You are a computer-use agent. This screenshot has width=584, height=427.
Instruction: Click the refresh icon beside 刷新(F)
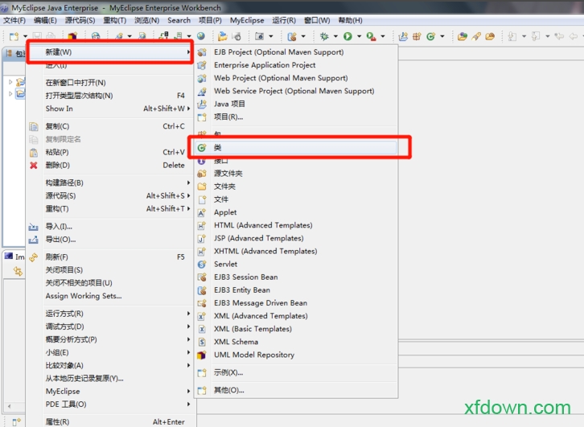pyautogui.click(x=34, y=257)
